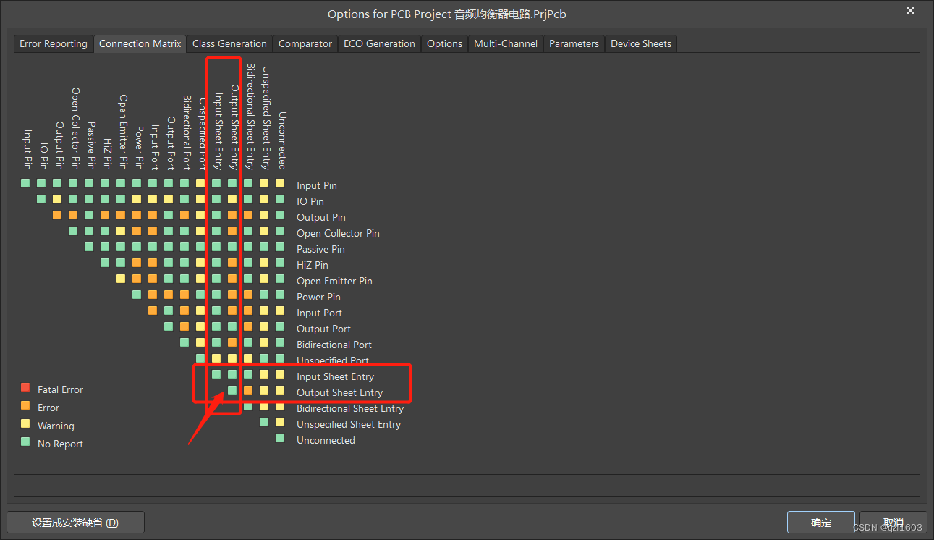Click cell linking Input Pin to Output Pin
This screenshot has height=540, width=934.
(56, 184)
